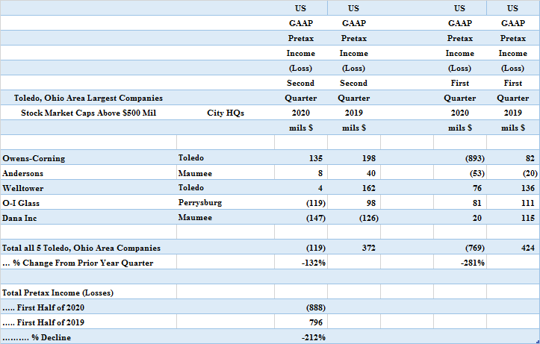The image size is (540, 344).
Task: Select total Q2 2019 value 372
Action: click(x=368, y=248)
